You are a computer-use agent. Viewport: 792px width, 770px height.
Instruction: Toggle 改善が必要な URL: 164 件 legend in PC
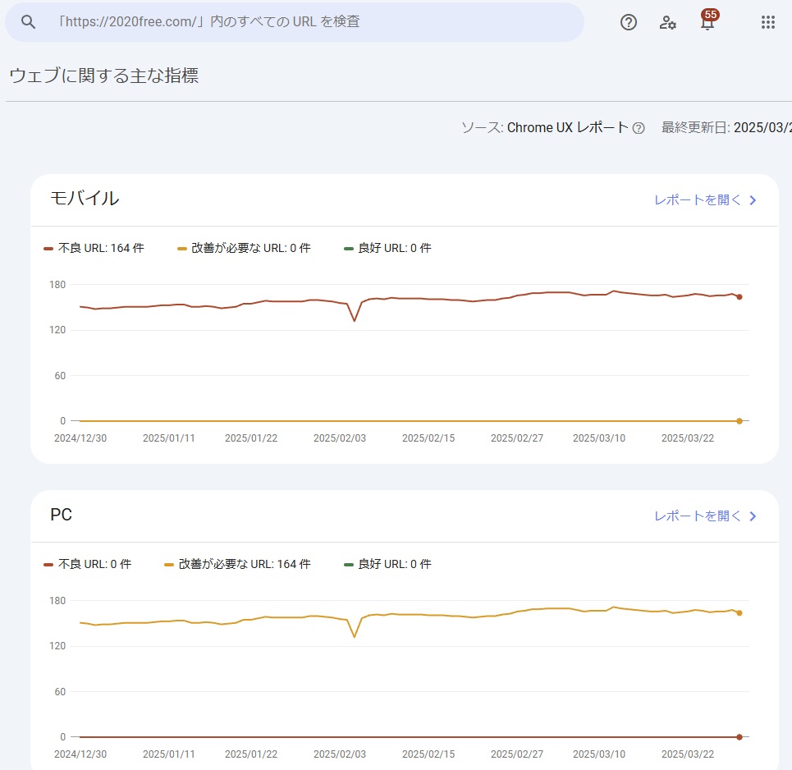coord(237,564)
